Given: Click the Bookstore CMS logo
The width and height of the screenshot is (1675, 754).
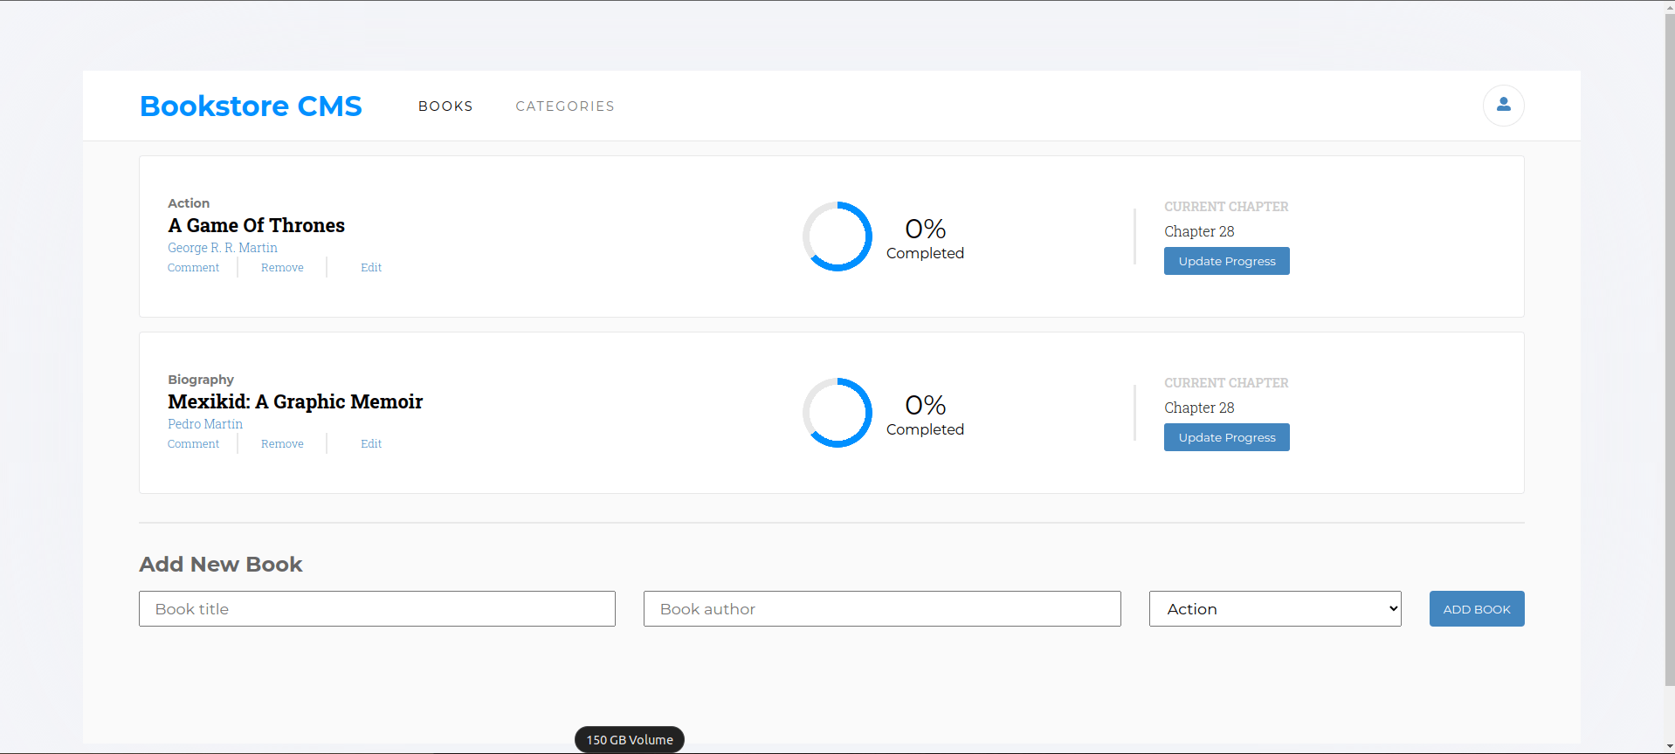Looking at the screenshot, I should click(x=251, y=106).
